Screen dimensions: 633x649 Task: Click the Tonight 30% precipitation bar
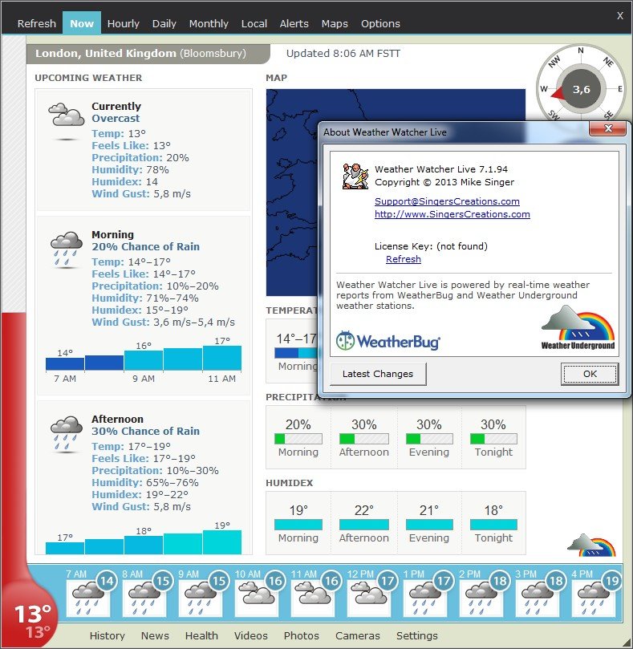(x=493, y=438)
